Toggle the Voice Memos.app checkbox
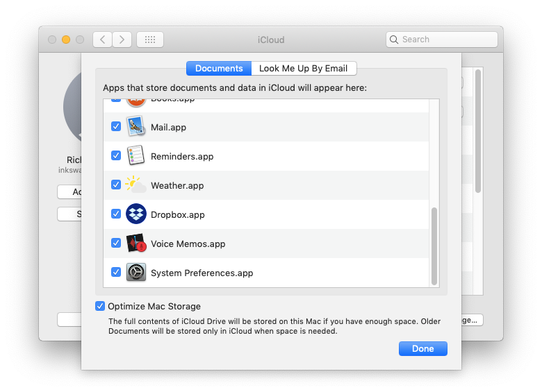This screenshot has height=392, width=542. [116, 243]
